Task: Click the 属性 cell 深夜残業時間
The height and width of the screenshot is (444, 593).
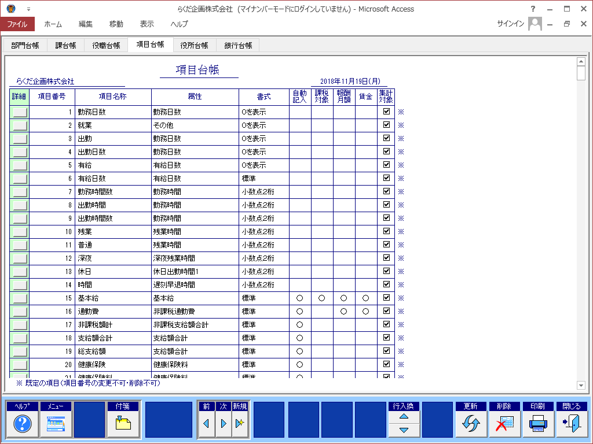Action: coord(195,258)
